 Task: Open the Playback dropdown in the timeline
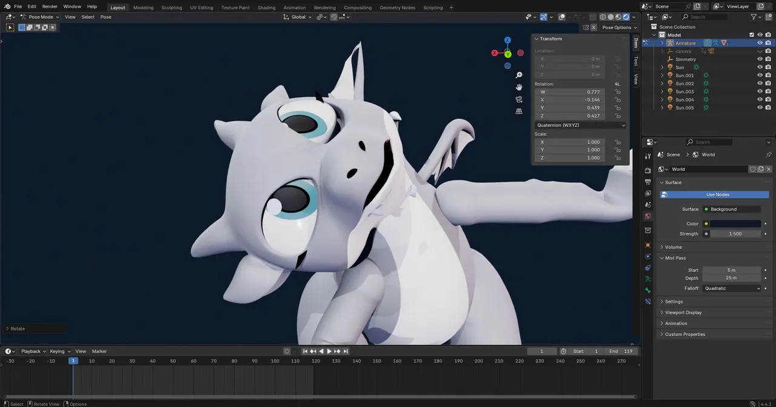coord(33,351)
